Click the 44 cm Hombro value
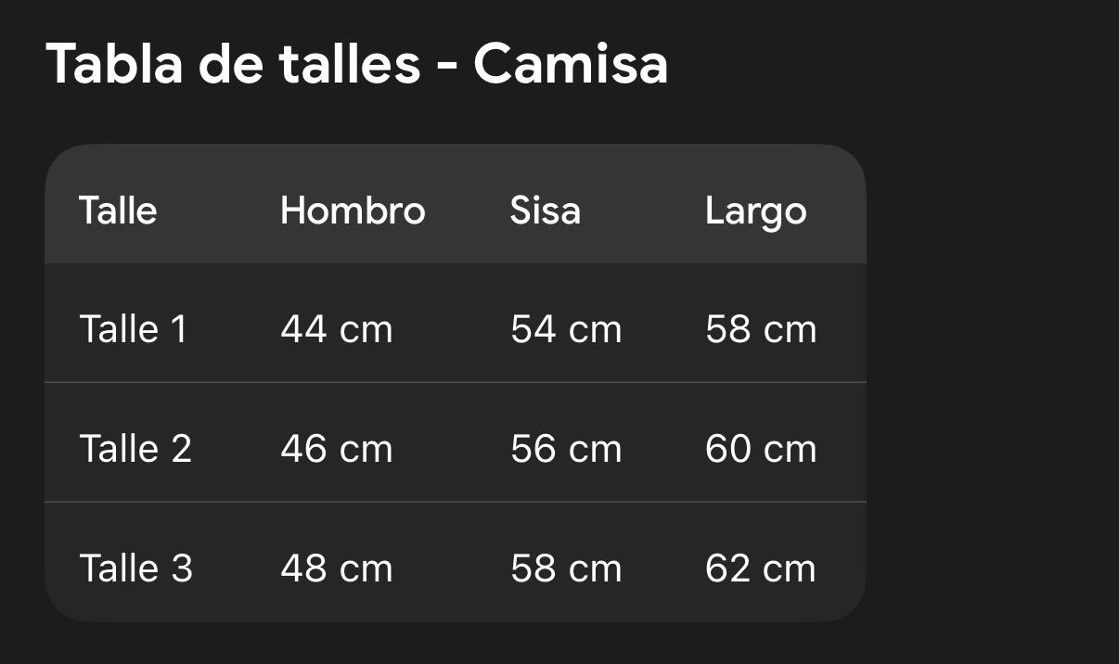The width and height of the screenshot is (1119, 664). pyautogui.click(x=336, y=329)
